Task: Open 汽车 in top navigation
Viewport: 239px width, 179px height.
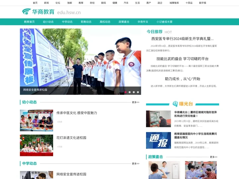Action: (x=126, y=3)
